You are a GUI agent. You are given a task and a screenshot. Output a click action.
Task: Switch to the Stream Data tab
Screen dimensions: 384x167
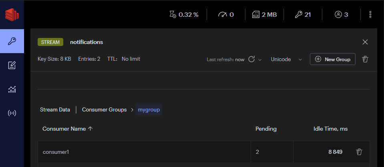[x=55, y=109]
